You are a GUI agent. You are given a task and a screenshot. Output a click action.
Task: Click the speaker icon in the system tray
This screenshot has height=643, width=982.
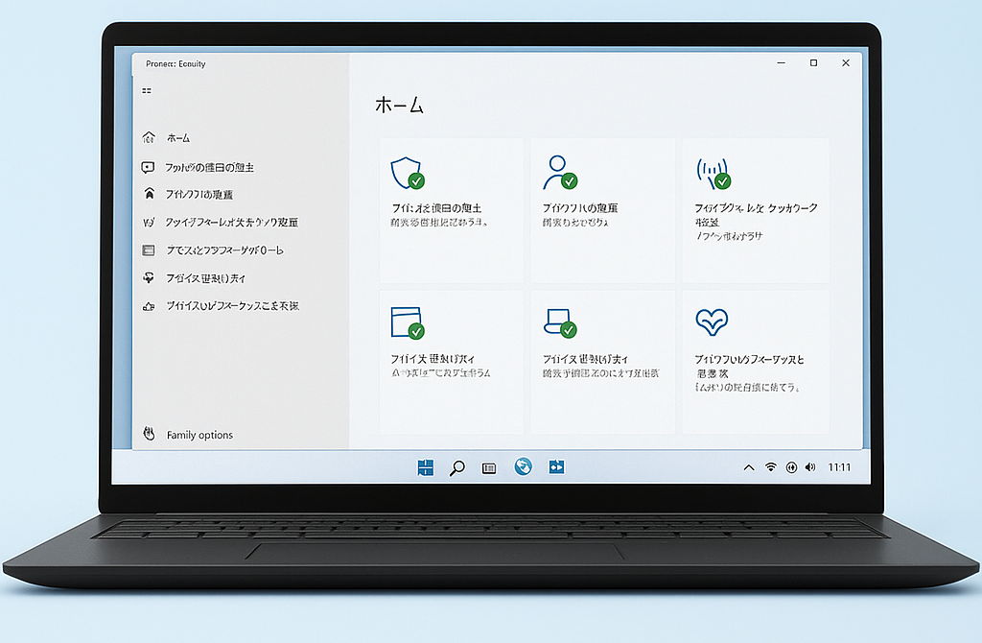tap(811, 467)
